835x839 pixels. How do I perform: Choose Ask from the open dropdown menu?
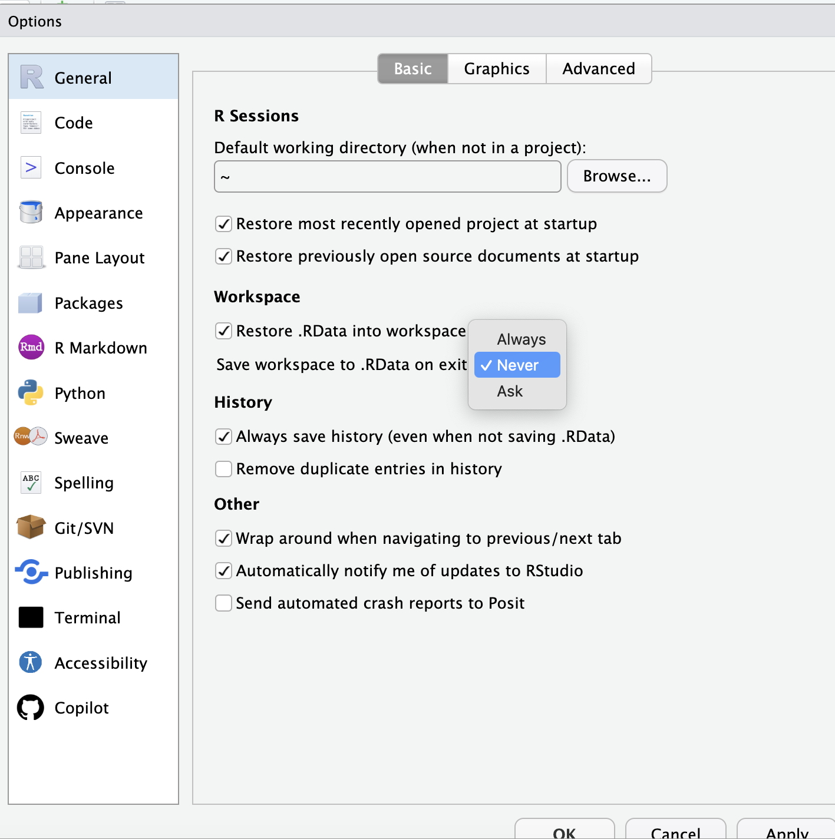[x=509, y=391]
